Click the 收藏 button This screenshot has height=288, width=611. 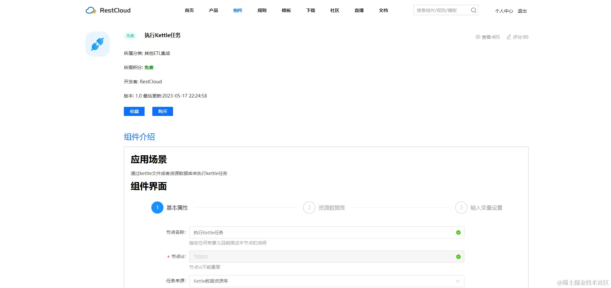tap(134, 111)
